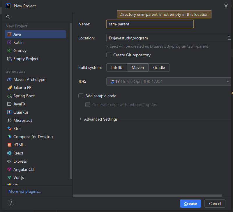The height and width of the screenshot is (212, 233).
Task: Click the generators list vertical scrollbar
Action: pyautogui.click(x=71, y=101)
